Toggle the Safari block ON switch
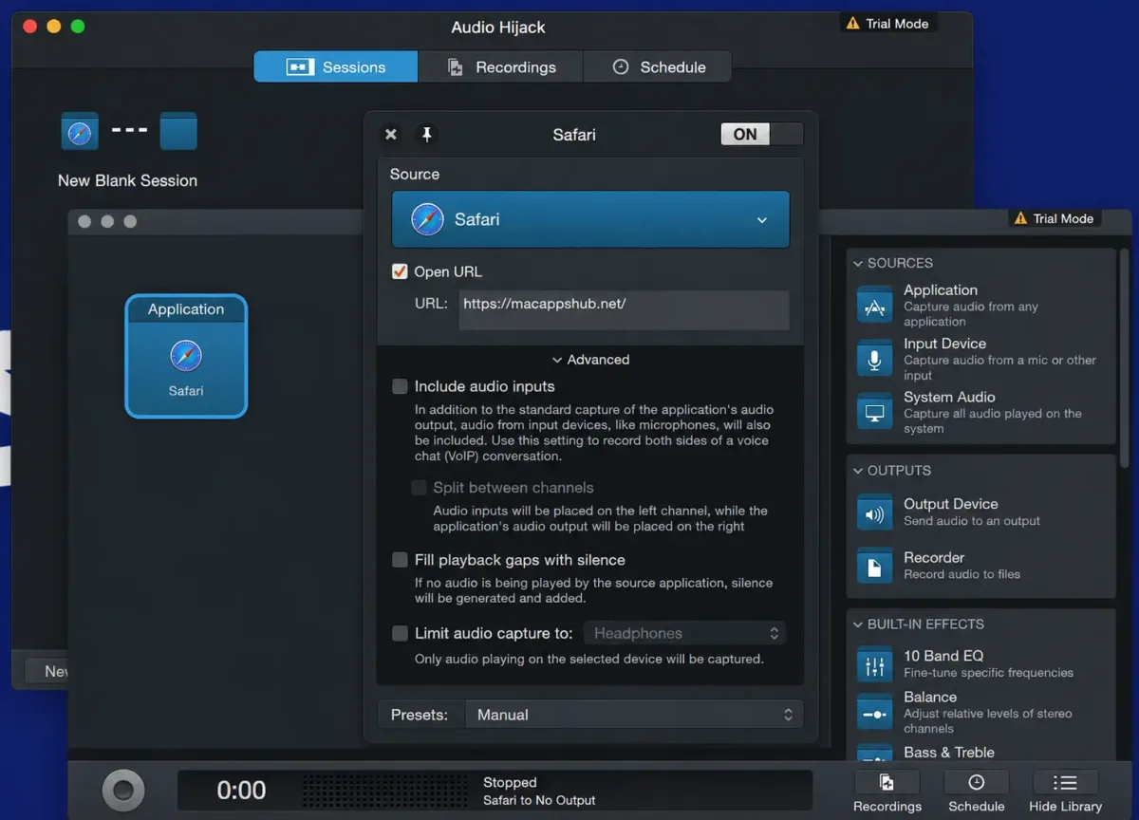 [761, 135]
